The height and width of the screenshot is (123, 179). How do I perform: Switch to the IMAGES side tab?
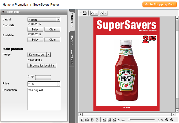72,40
